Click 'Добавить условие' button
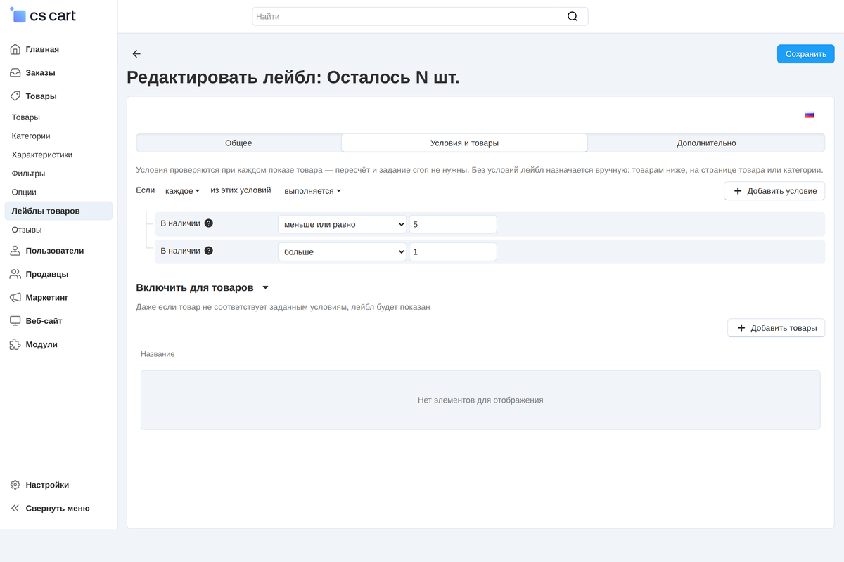844x562 pixels. click(774, 191)
